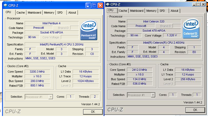208x117 pixels.
Task: Click the multiplier value x 18.0
Action: coord(140,74)
